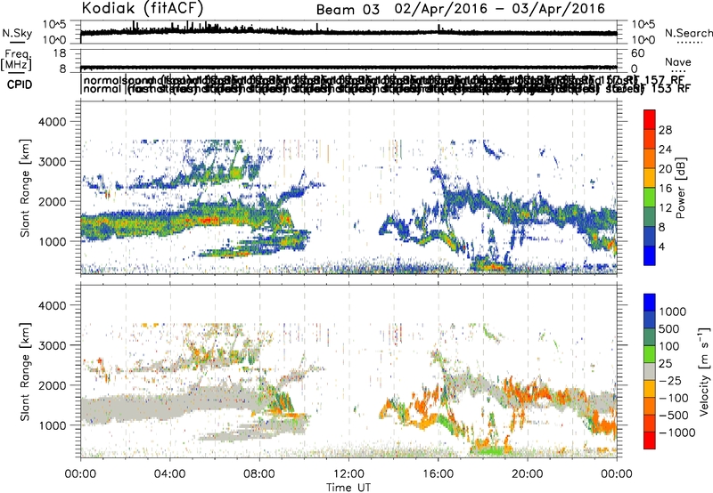This screenshot has width=713, height=493.
Task: Click the dotted line sample under Nave
Action: (x=678, y=71)
